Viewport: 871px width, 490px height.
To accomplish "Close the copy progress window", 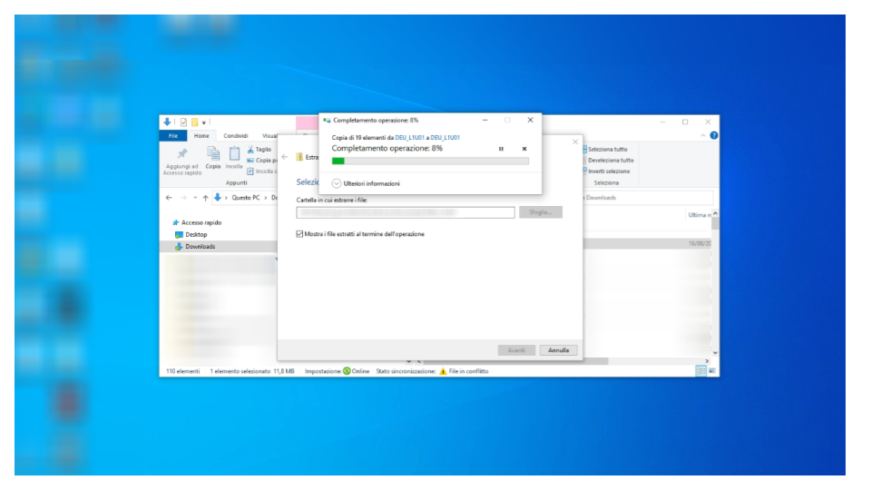I will click(x=531, y=120).
